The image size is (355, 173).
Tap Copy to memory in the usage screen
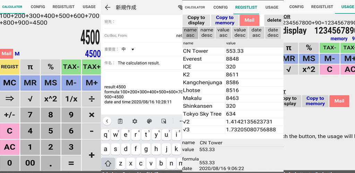315,101
